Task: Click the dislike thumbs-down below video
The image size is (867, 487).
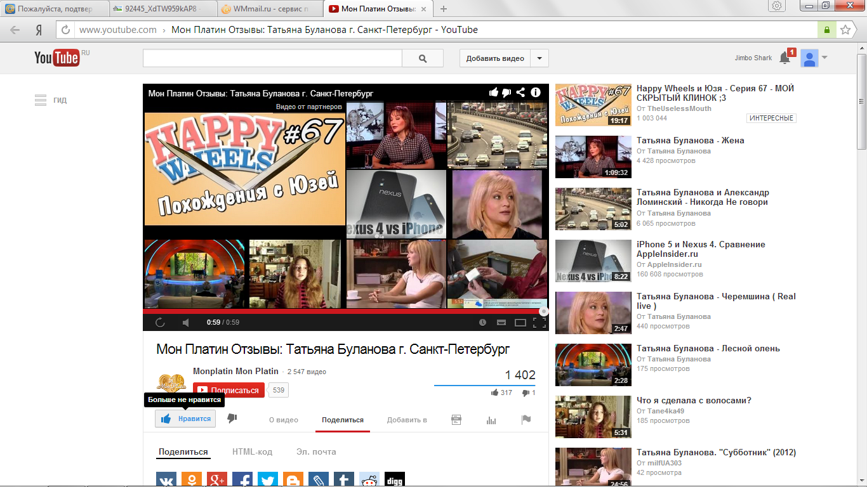Action: (x=232, y=419)
